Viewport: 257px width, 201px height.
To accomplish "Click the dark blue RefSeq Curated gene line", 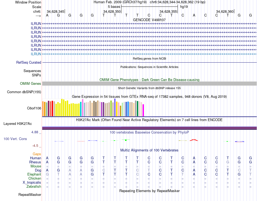I will tap(149, 63).
